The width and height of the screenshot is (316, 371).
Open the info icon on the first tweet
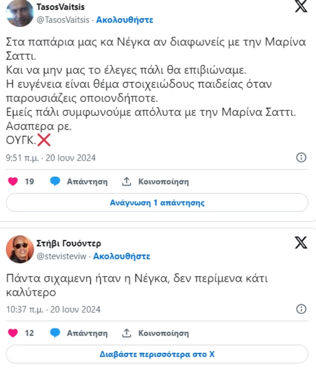pyautogui.click(x=302, y=158)
